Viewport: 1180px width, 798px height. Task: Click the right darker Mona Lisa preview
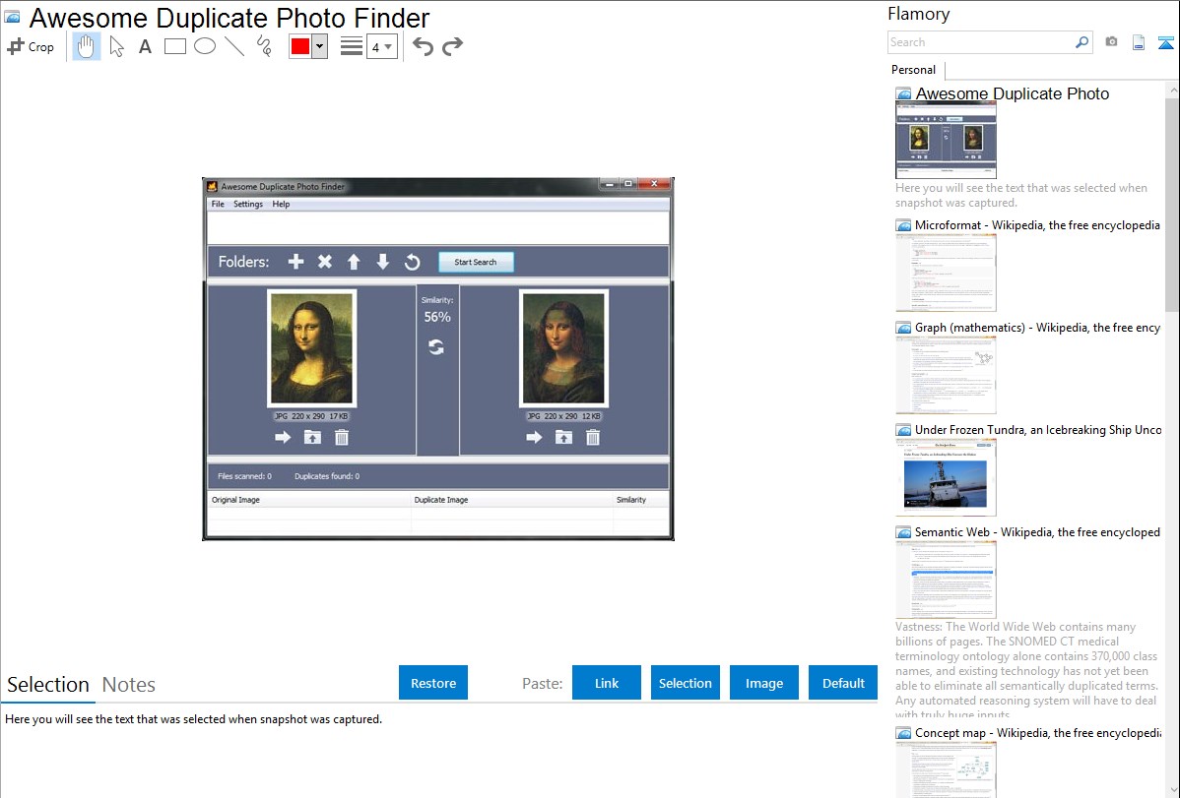point(563,348)
